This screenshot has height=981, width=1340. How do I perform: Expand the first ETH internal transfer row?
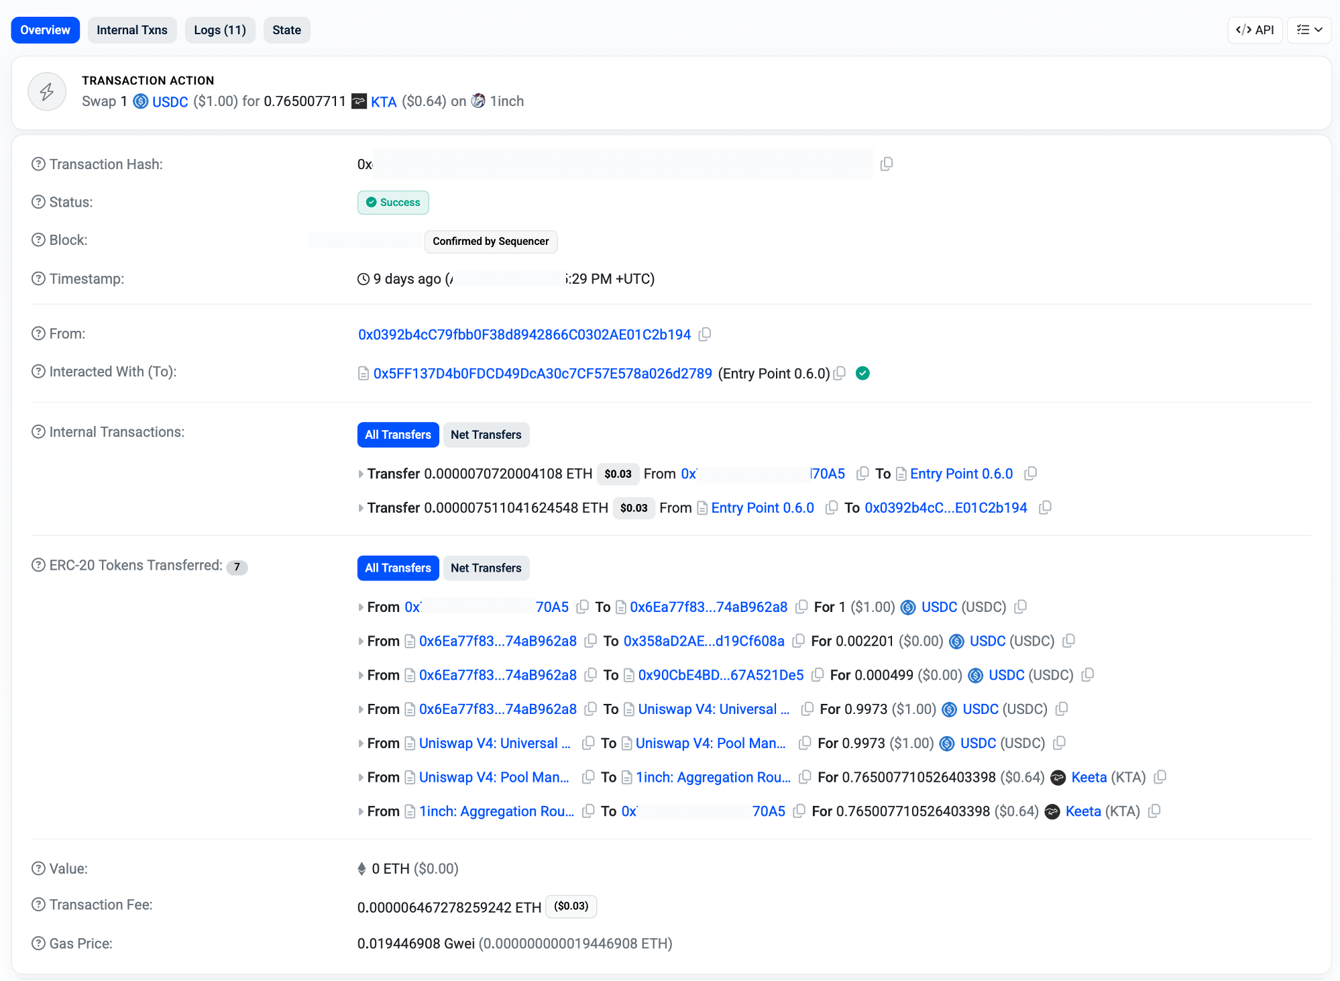point(361,474)
